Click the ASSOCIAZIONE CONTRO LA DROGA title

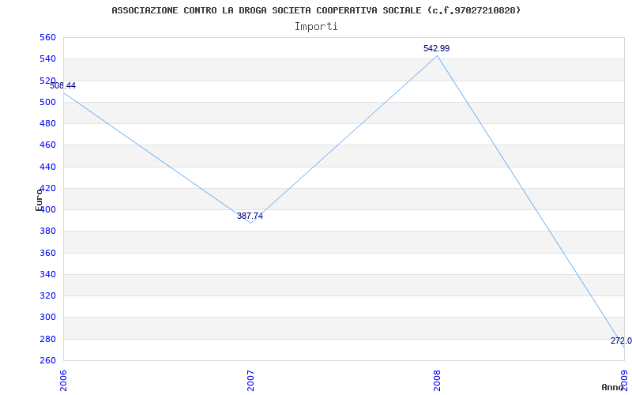click(316, 10)
